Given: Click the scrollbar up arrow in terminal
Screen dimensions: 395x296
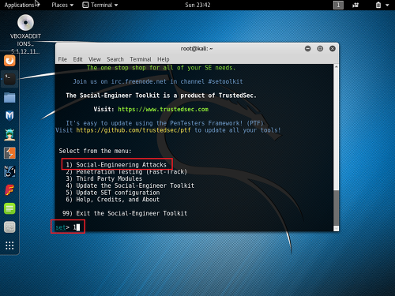Looking at the screenshot, I should (x=337, y=67).
